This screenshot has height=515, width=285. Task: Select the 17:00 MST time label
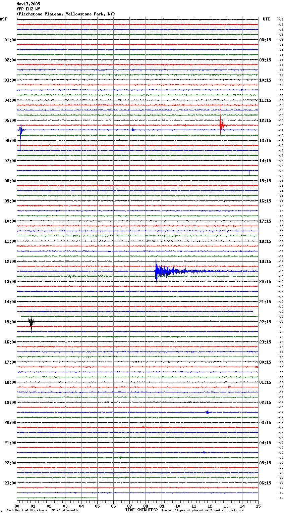coord(10,362)
